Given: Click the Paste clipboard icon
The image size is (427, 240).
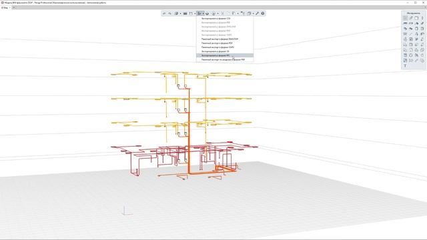Looking at the screenshot, I should tap(234, 13).
